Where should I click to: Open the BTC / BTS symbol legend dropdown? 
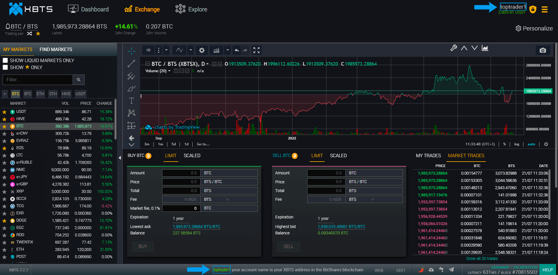(x=207, y=64)
